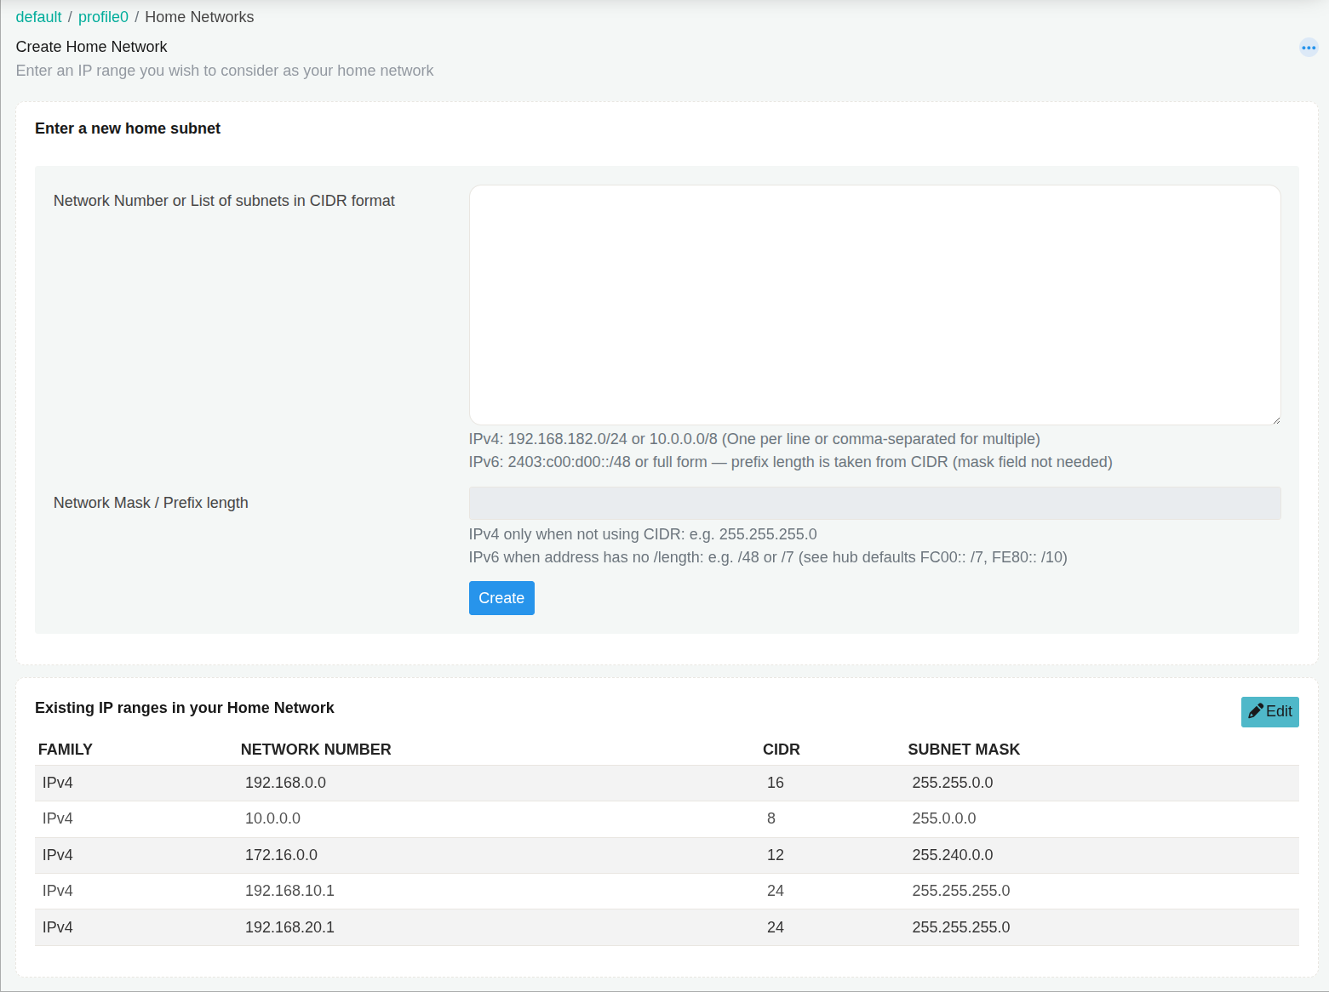This screenshot has height=992, width=1329.
Task: Select the 192.168.0.0 network number cell
Action: 285,783
